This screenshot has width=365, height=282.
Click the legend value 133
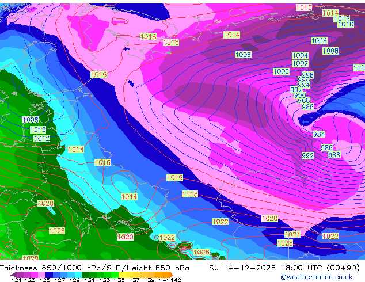point(105,280)
